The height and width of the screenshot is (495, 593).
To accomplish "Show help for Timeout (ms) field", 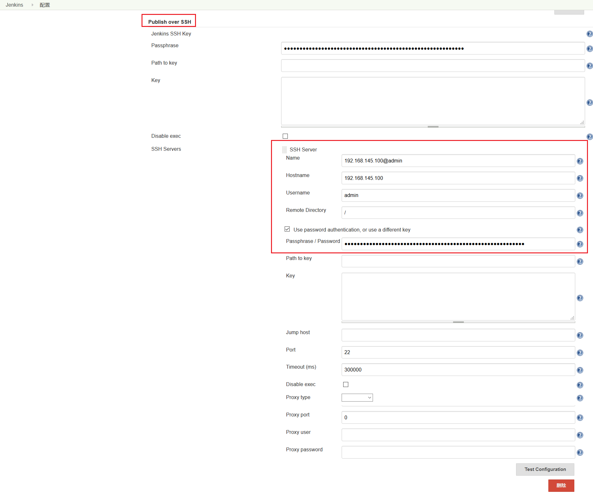I will click(580, 370).
